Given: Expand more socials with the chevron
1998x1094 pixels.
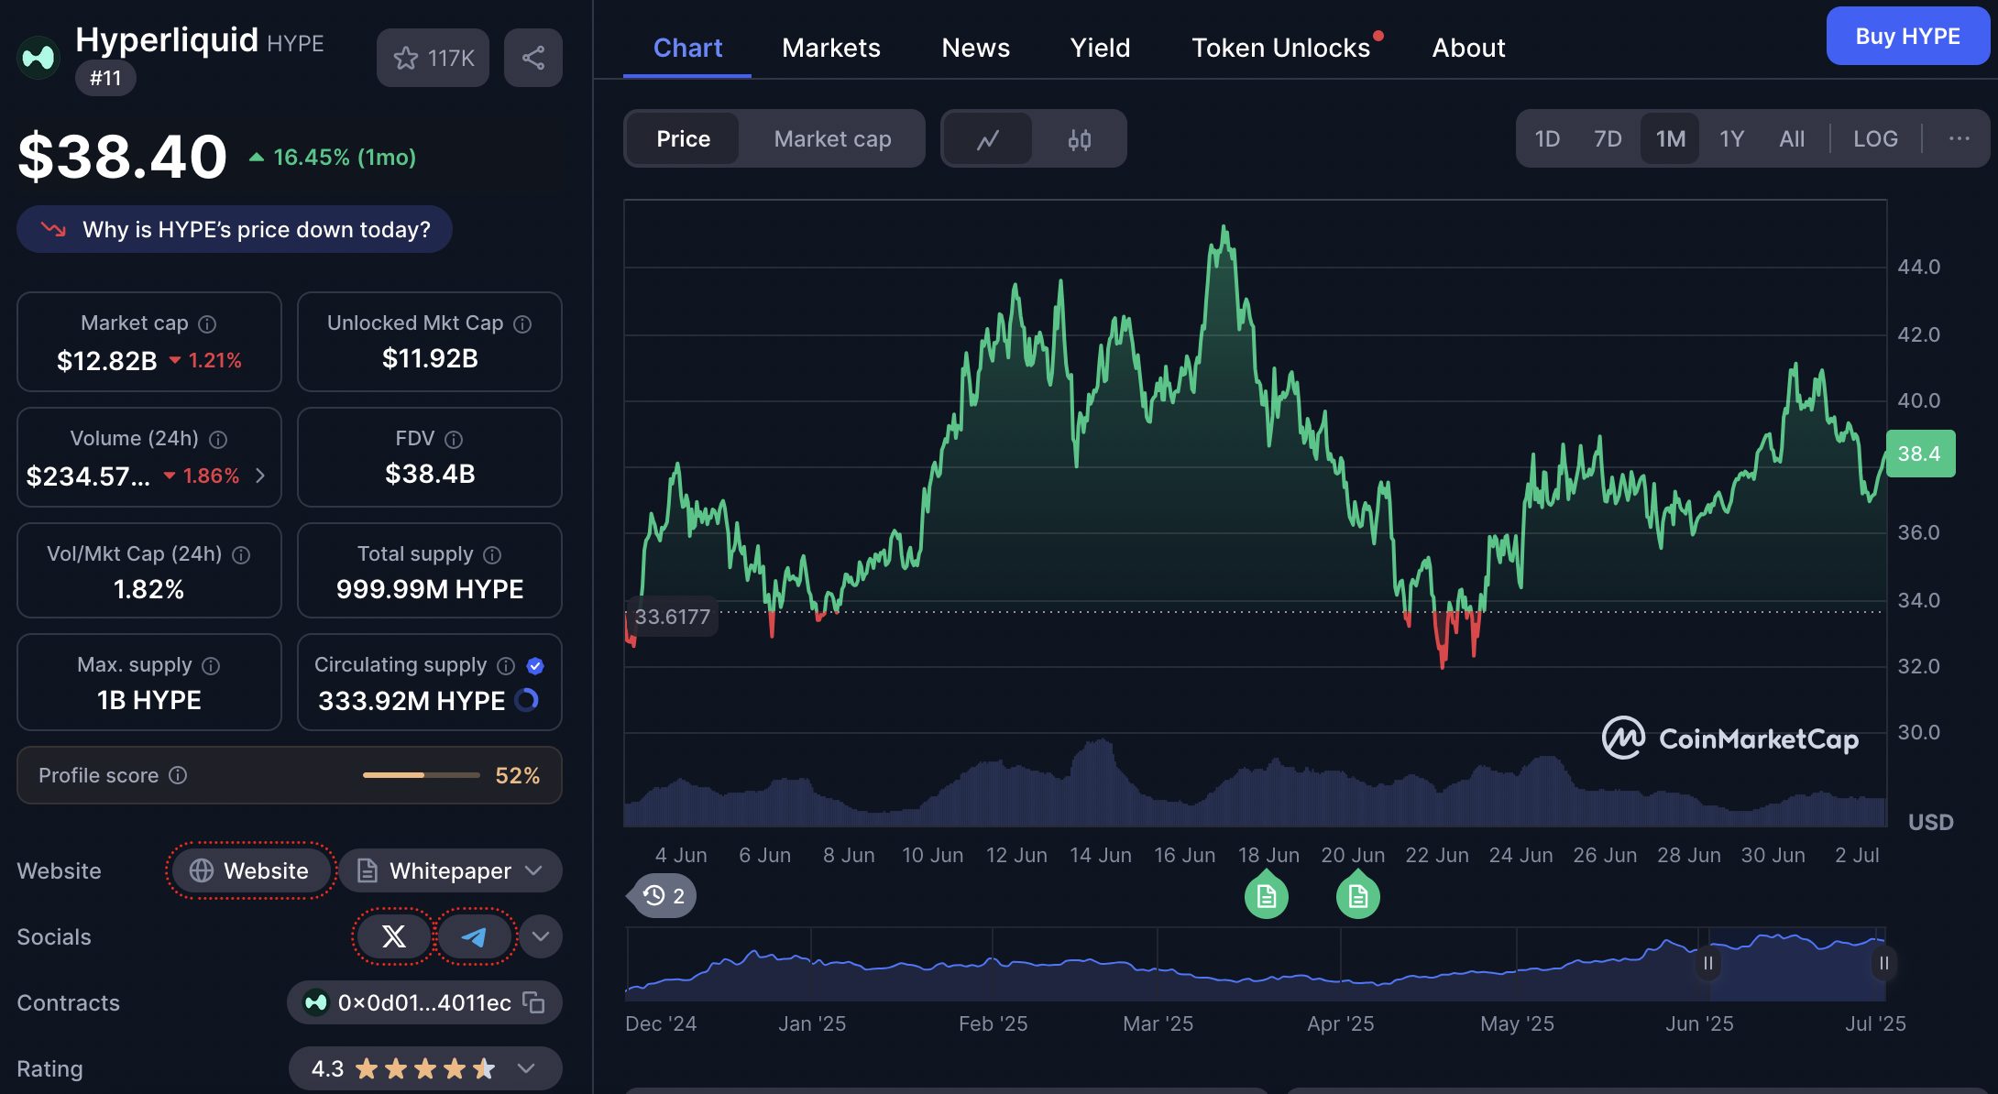Looking at the screenshot, I should coord(541,936).
